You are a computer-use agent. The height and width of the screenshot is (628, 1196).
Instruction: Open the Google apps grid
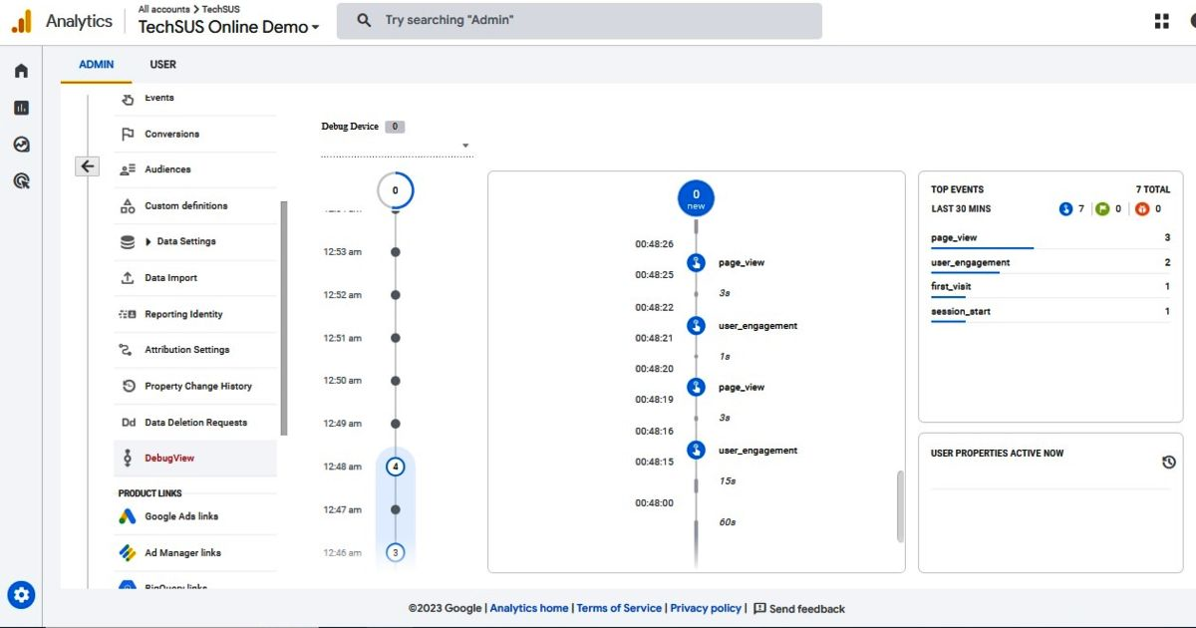point(1162,21)
